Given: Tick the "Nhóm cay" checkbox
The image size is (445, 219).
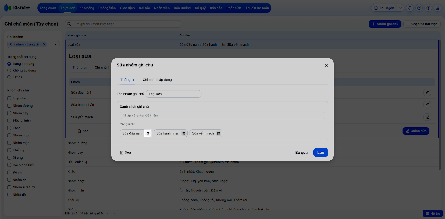Looking at the screenshot, I should click(9, 113).
